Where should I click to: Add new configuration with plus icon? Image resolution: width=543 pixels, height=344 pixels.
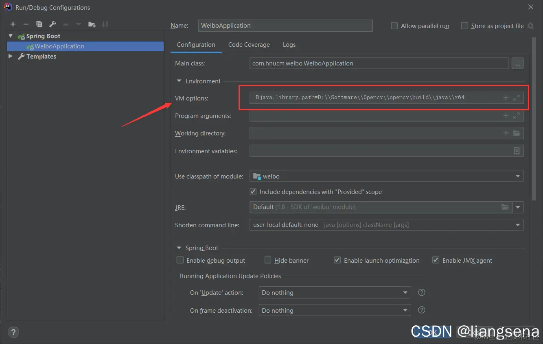tap(13, 24)
